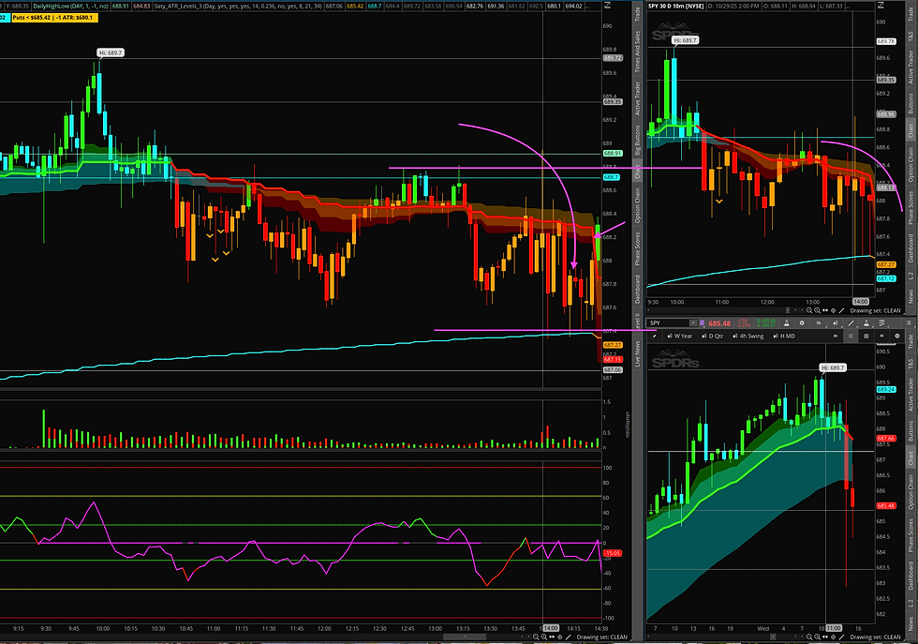
Task: Open top-right chart Drawing set: CLEAN menu
Action: pos(875,310)
